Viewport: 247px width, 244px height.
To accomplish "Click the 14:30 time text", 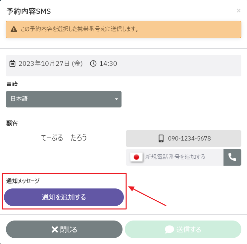I will pyautogui.click(x=108, y=63).
